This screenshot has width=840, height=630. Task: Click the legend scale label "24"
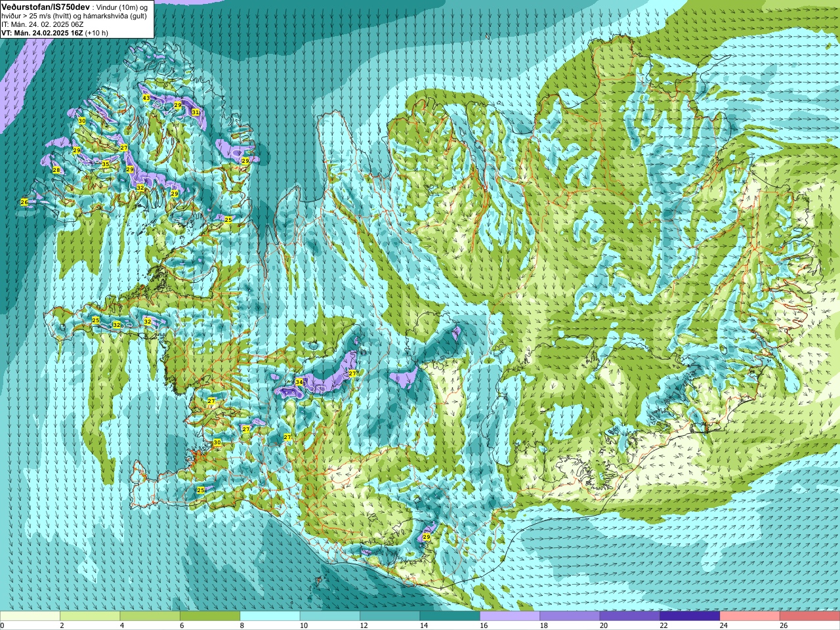click(724, 625)
